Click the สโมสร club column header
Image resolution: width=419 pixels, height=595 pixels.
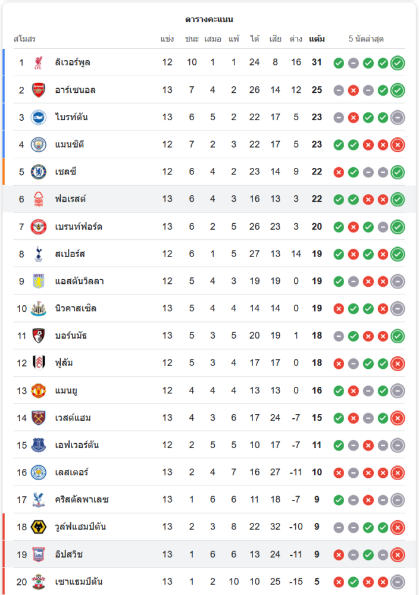(24, 39)
